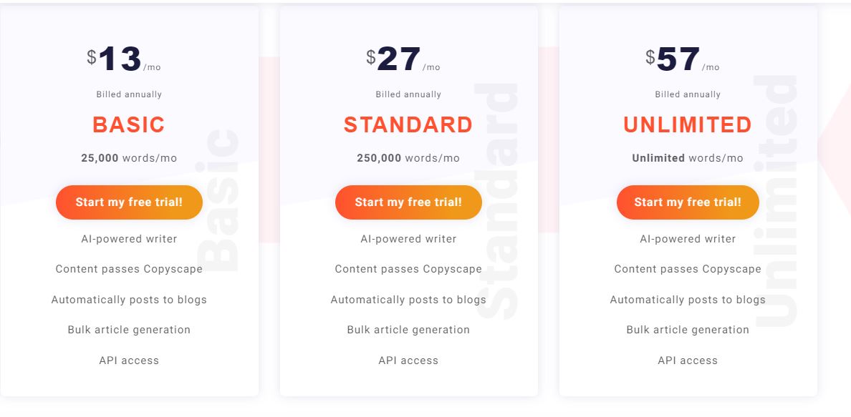Click API access in the Unlimited card

click(x=688, y=360)
